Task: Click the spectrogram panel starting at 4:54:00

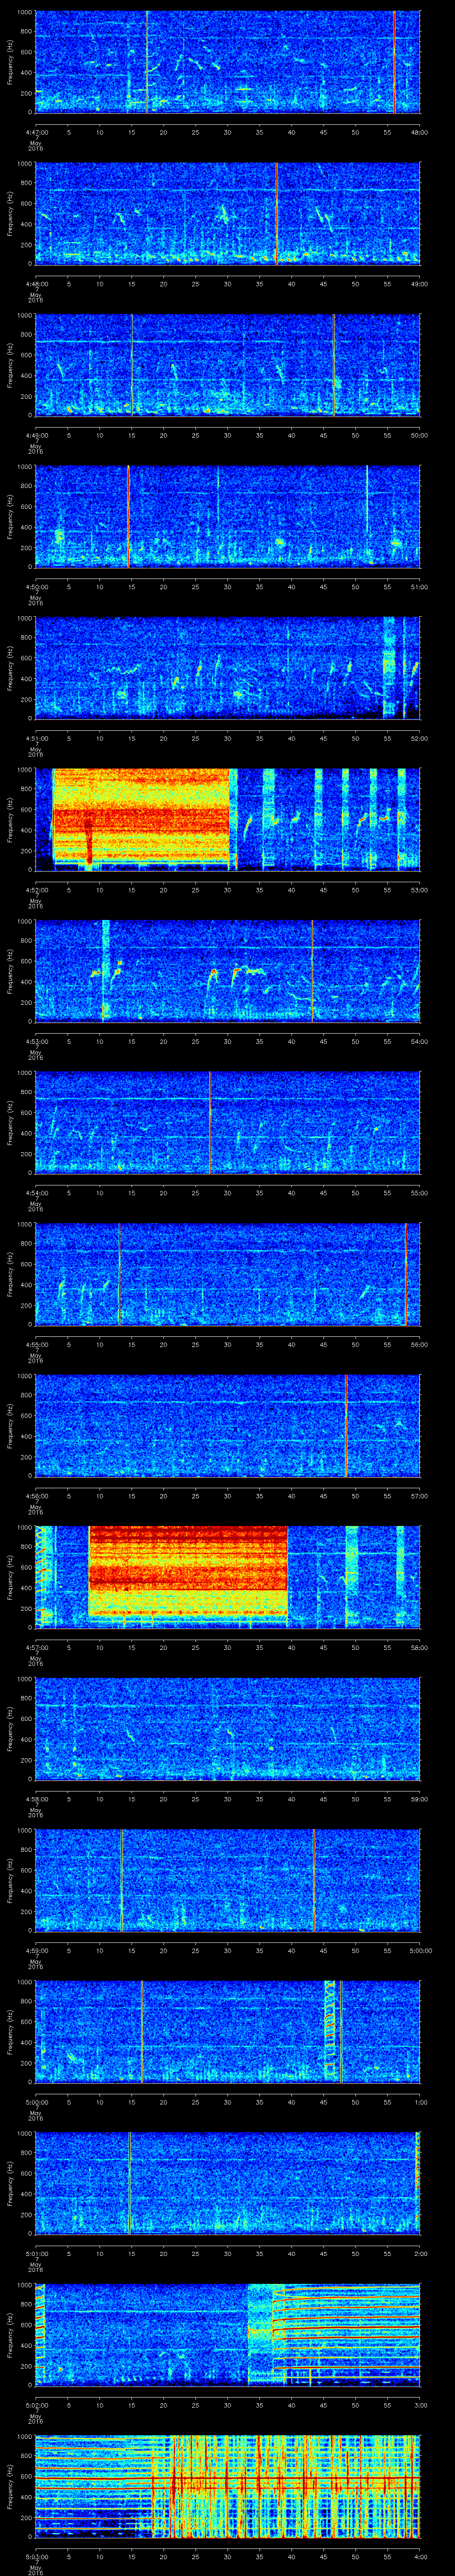Action: click(x=228, y=1123)
